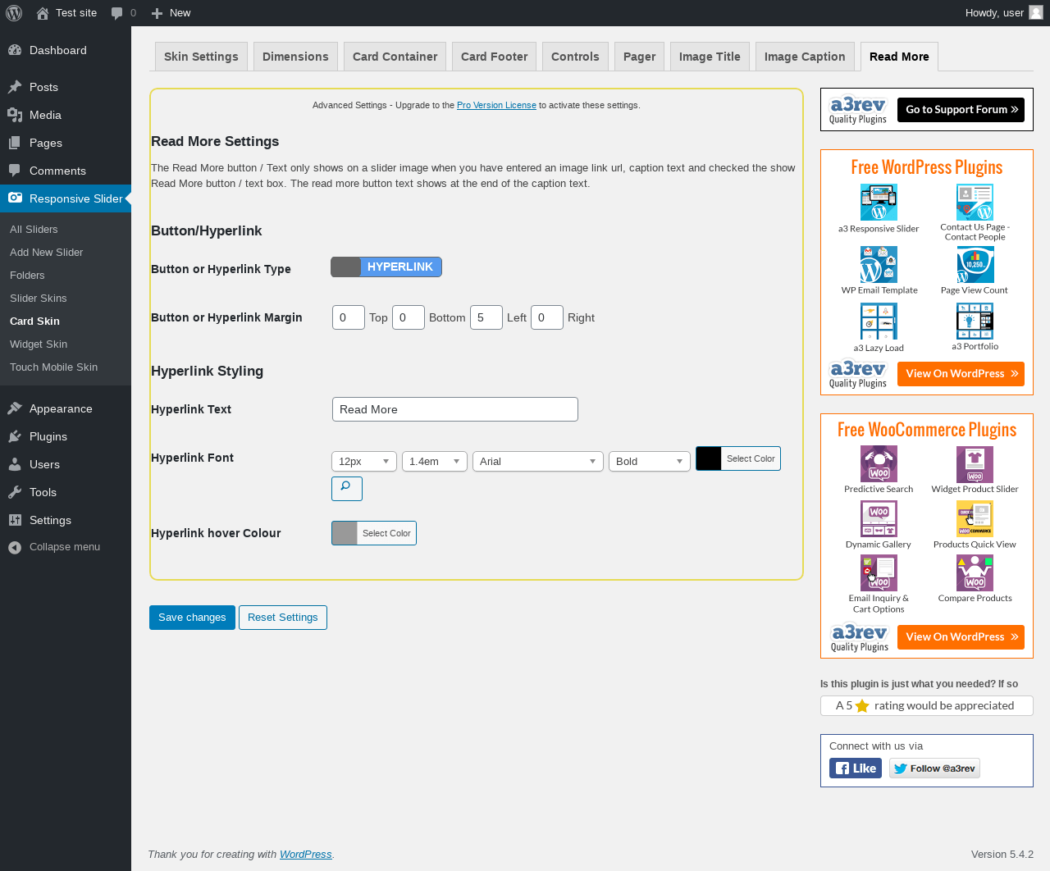Image resolution: width=1050 pixels, height=871 pixels.
Task: Pick the Hyperlink Font black color swatch
Action: coord(709,458)
